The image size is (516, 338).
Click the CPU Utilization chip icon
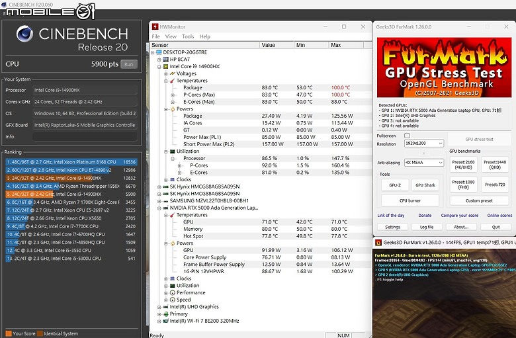[x=173, y=151]
